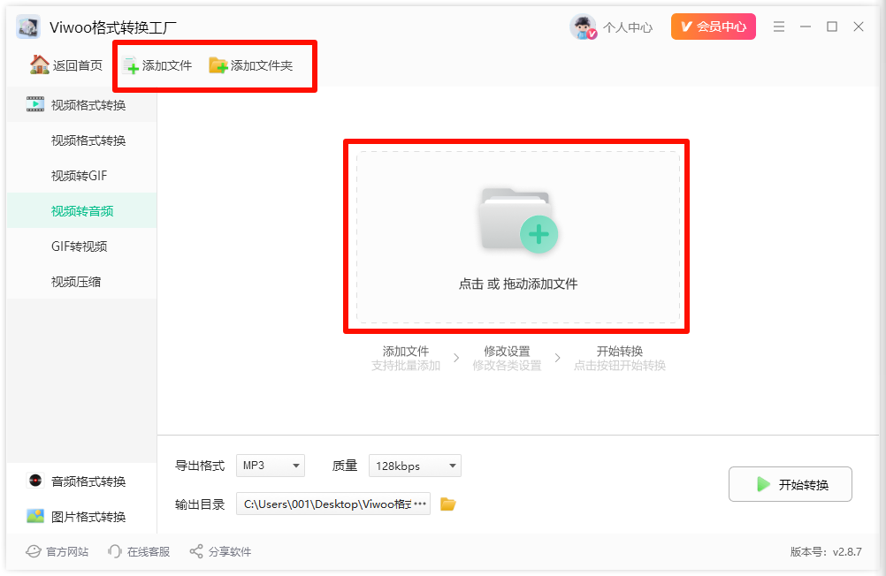The image size is (886, 576).
Task: Click 添加文件夹 add folder button
Action: coord(251,65)
